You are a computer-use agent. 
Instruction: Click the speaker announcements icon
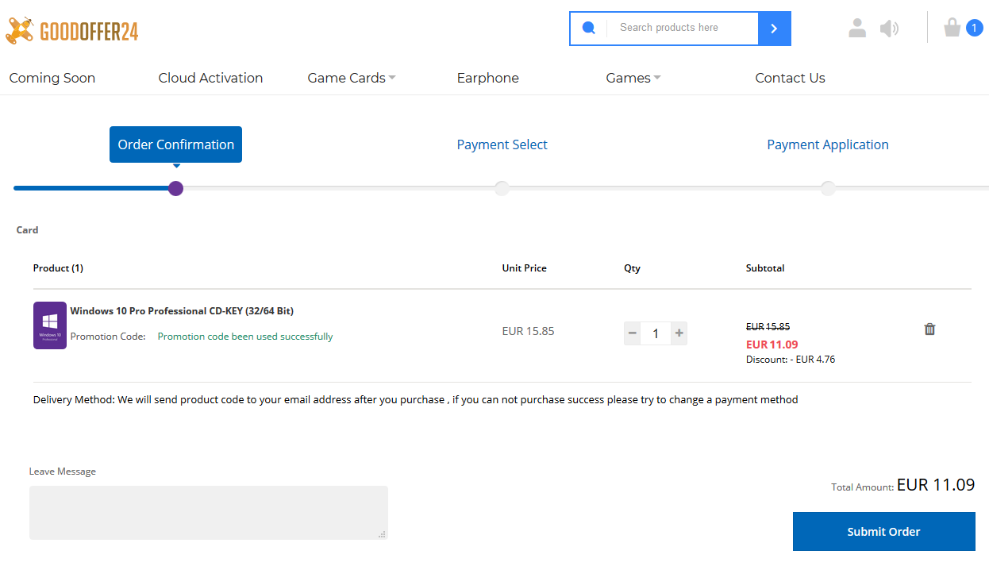[x=889, y=29]
